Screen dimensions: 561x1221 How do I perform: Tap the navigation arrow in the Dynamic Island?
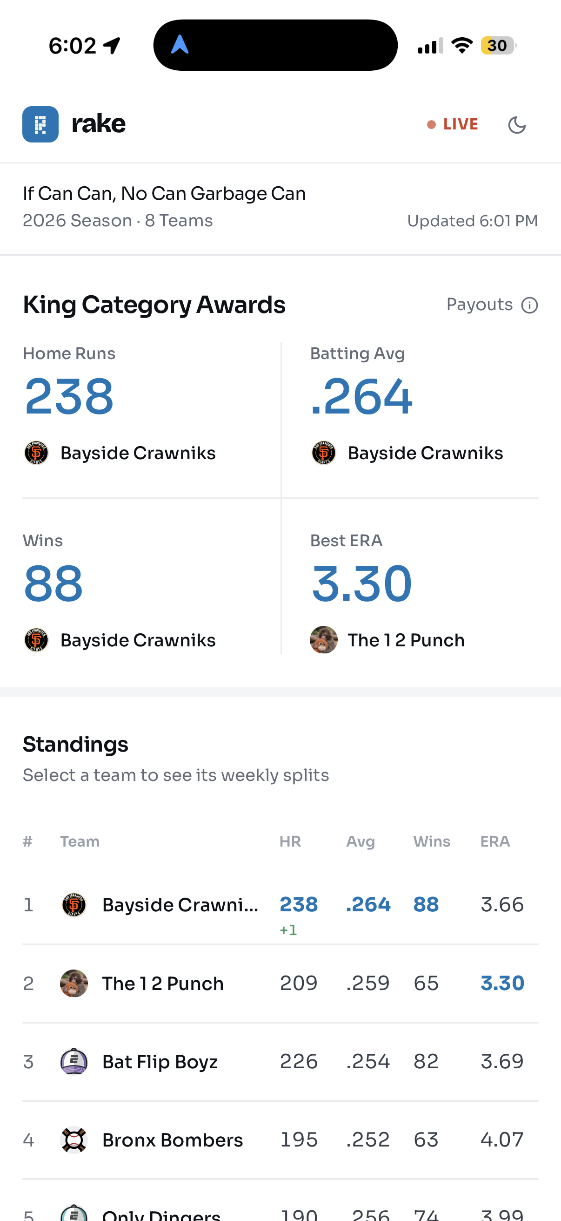coord(180,45)
